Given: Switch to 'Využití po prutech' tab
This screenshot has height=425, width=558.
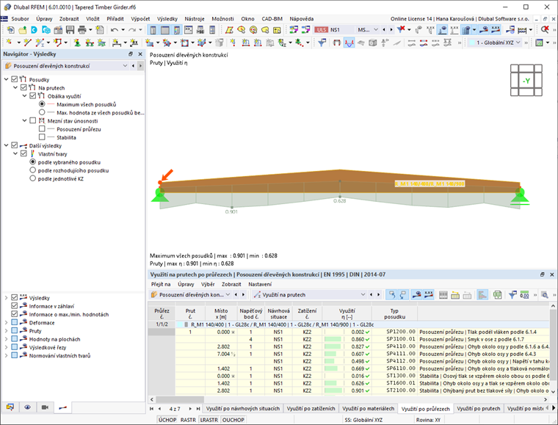Looking at the screenshot, I should [x=478, y=407].
